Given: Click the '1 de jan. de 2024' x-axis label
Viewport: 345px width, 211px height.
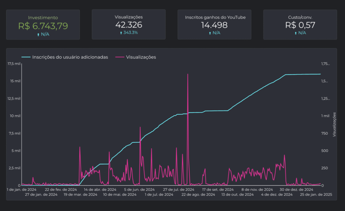Looking at the screenshot, I should 22,189.
